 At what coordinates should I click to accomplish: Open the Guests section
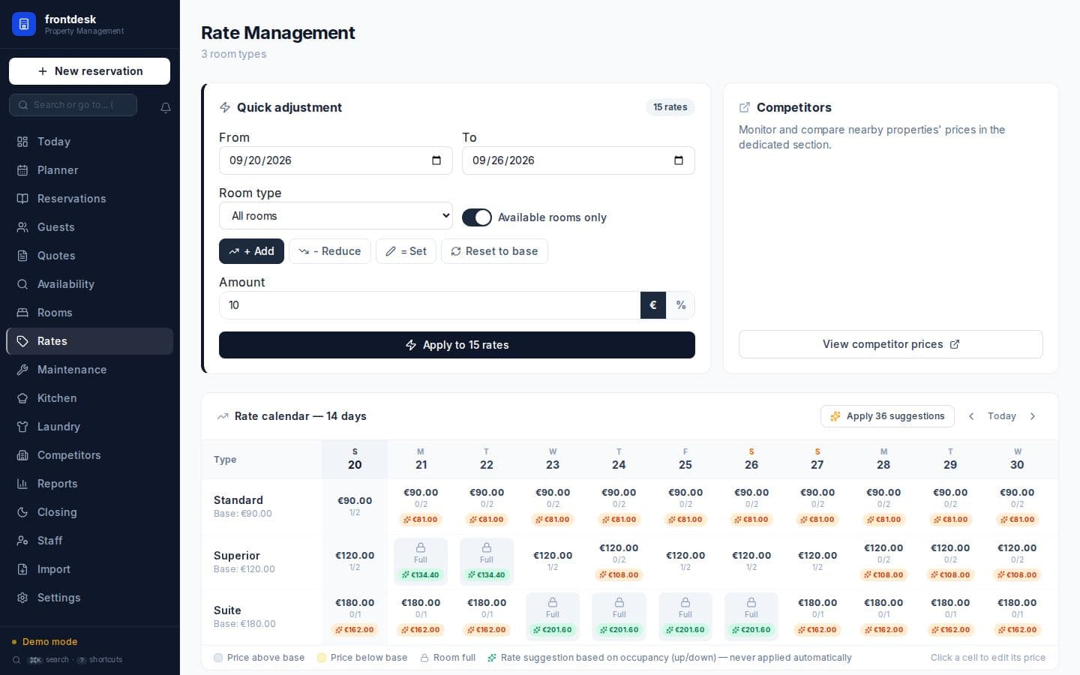89,227
